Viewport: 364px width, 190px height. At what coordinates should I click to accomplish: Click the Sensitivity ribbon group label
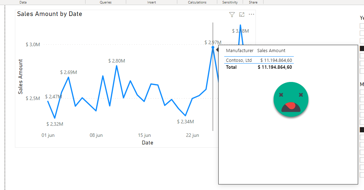coord(230,2)
